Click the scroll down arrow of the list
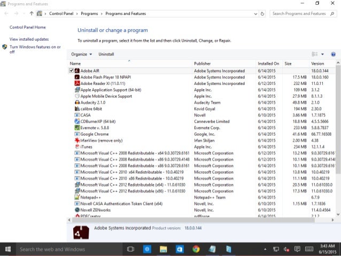341x256 pixels. pyautogui.click(x=338, y=214)
